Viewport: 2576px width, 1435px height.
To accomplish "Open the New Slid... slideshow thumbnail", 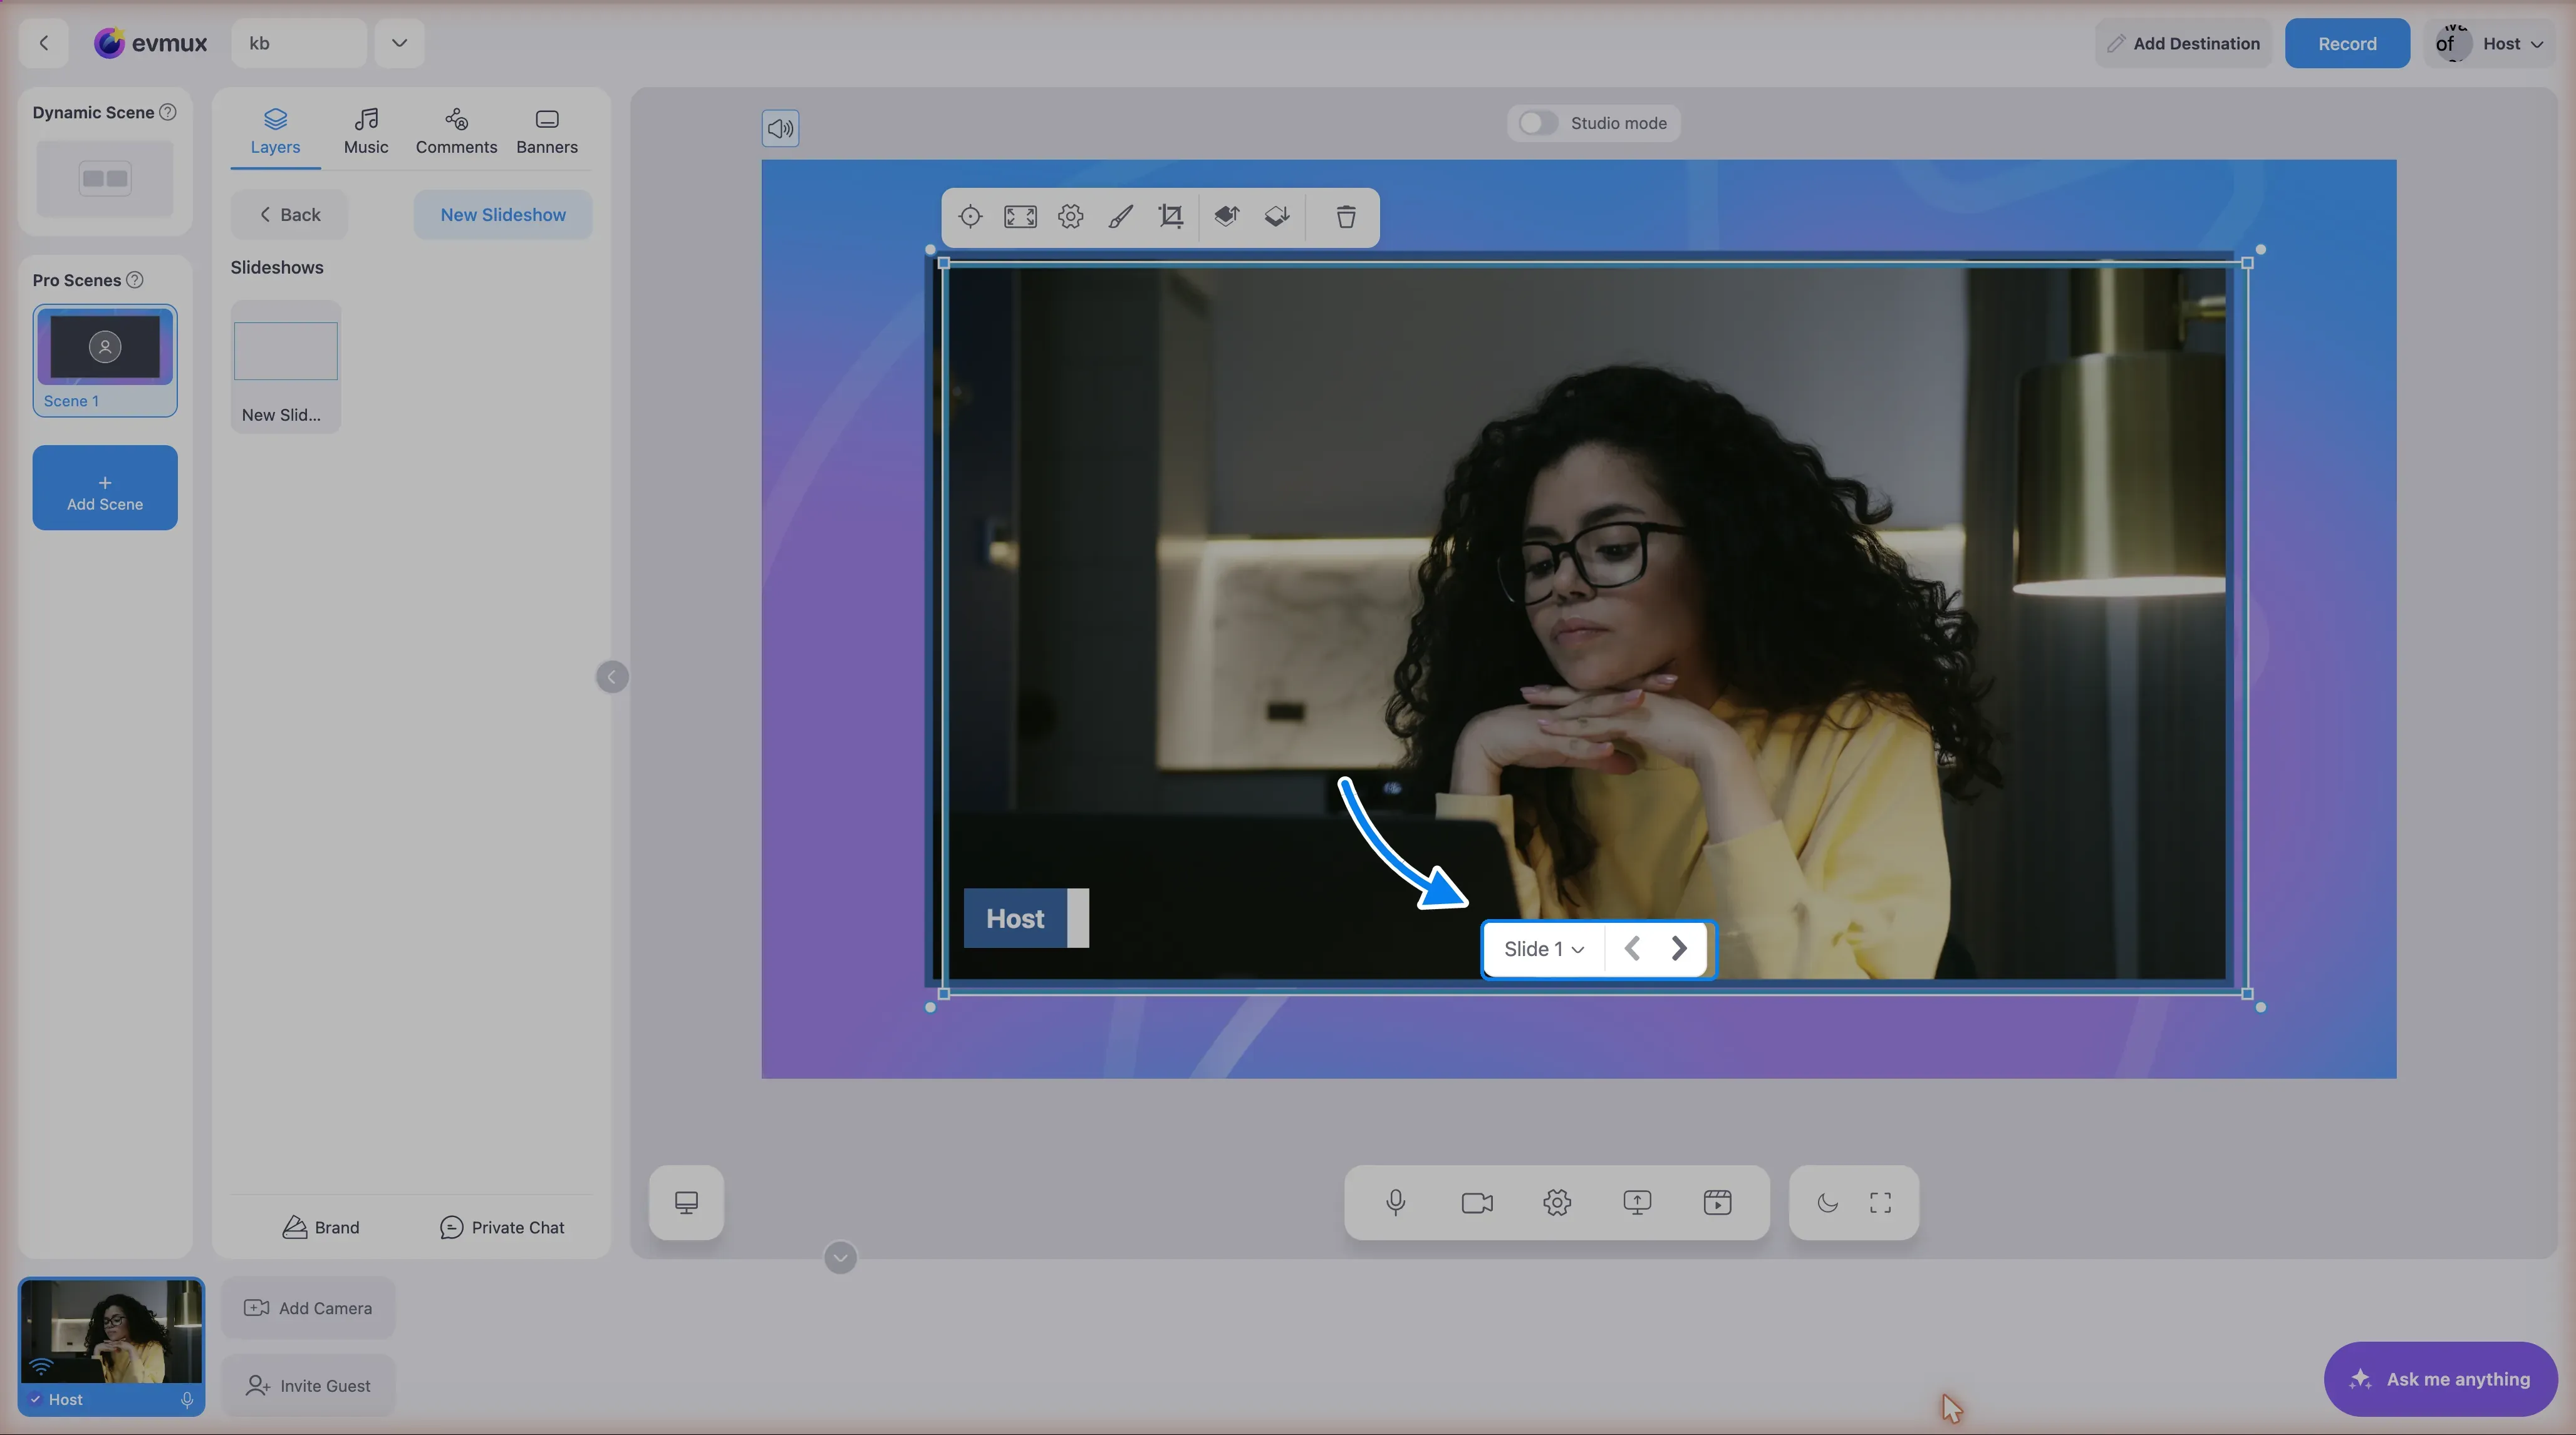I will coord(286,367).
